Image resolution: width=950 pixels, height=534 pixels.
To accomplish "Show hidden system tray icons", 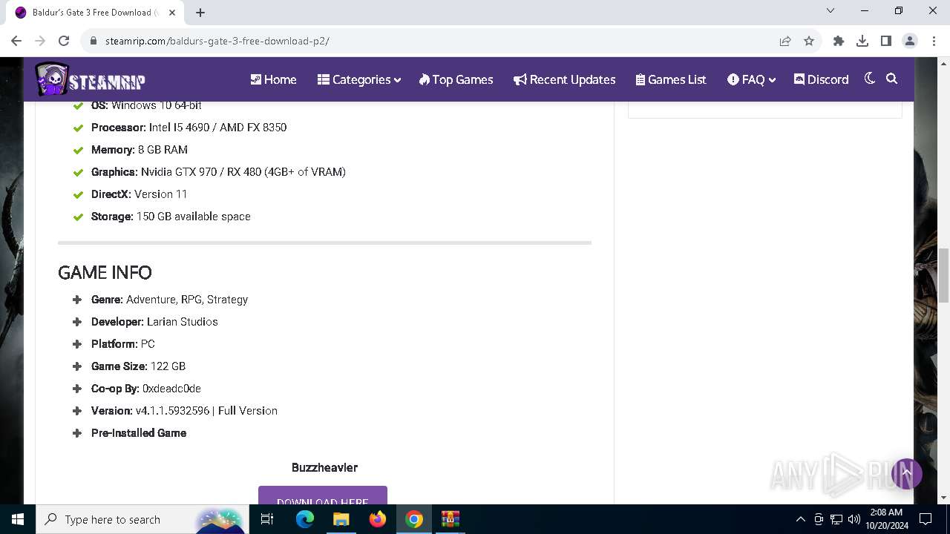I will coord(800,519).
